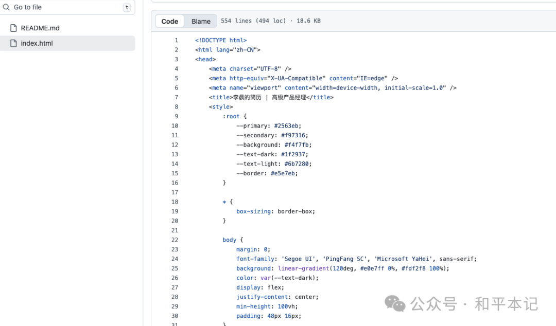Click the 'display: flex;' line
The width and height of the screenshot is (556, 326).
(x=260, y=287)
